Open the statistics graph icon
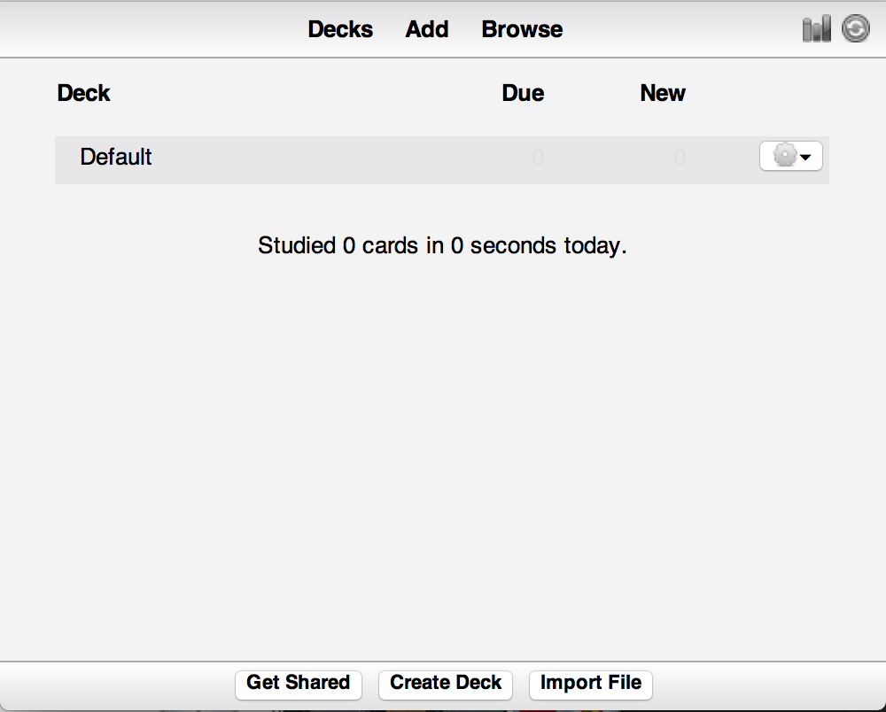This screenshot has height=712, width=886. [x=816, y=29]
